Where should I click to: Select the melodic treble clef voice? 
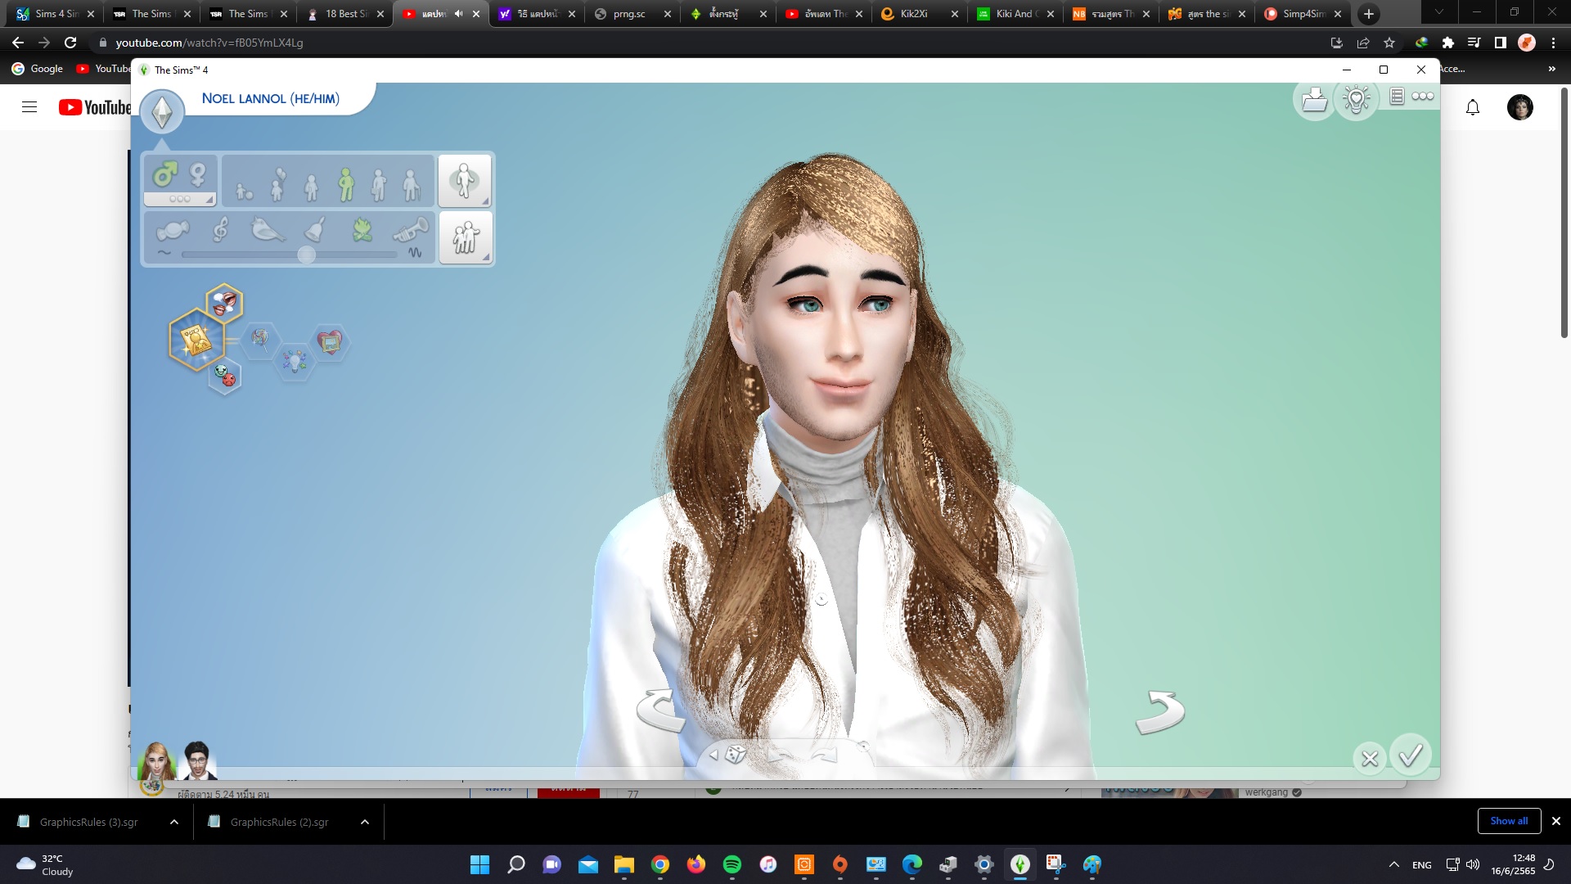click(220, 230)
